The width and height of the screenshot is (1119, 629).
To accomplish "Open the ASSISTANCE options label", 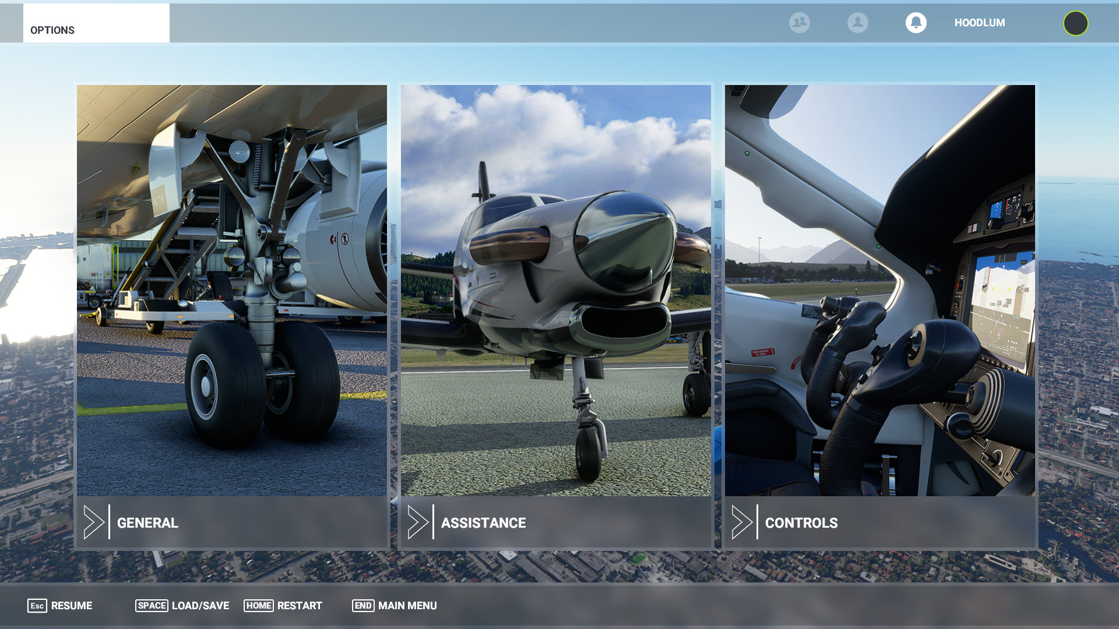I will click(x=483, y=523).
